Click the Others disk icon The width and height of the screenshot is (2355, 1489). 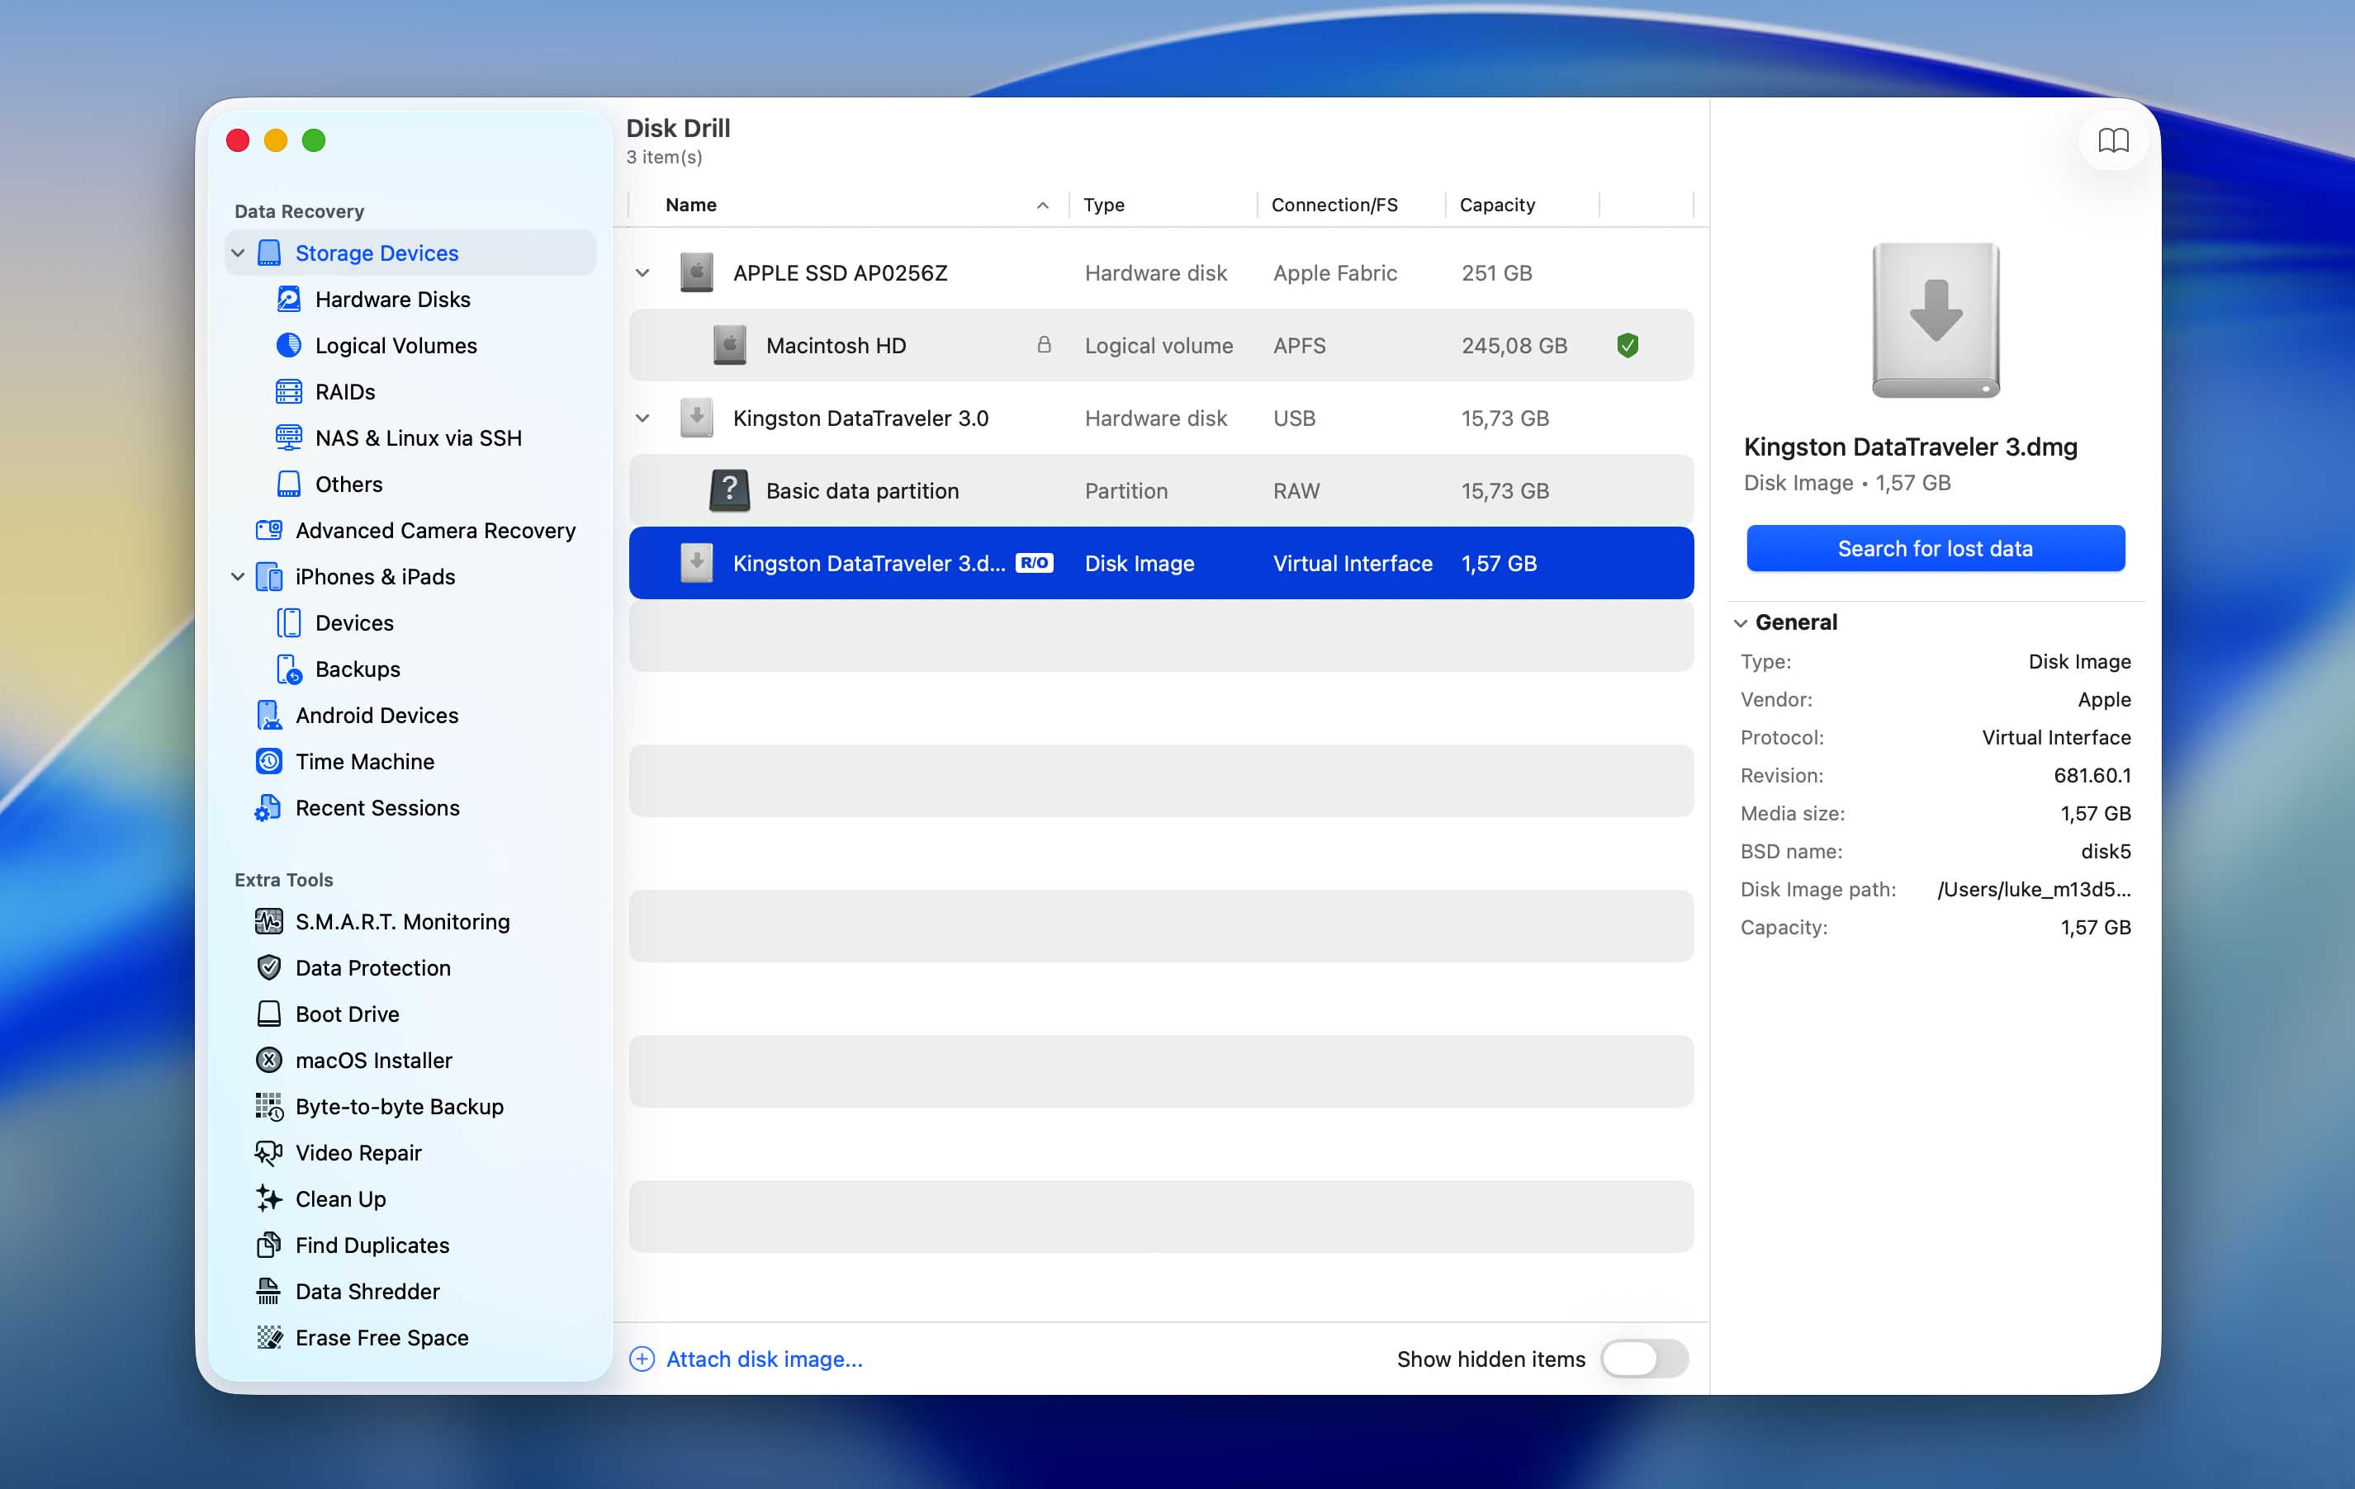(288, 484)
